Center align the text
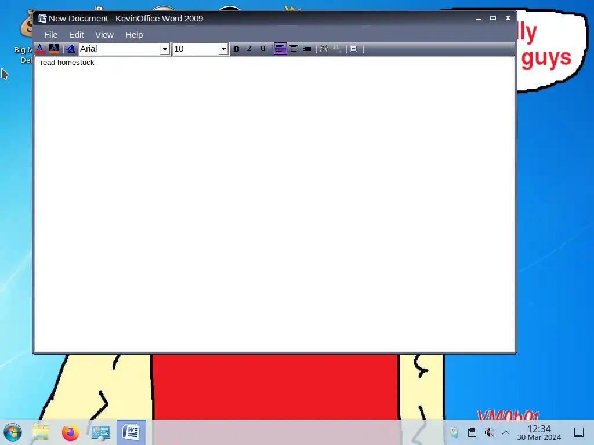This screenshot has height=445, width=594. click(294, 49)
